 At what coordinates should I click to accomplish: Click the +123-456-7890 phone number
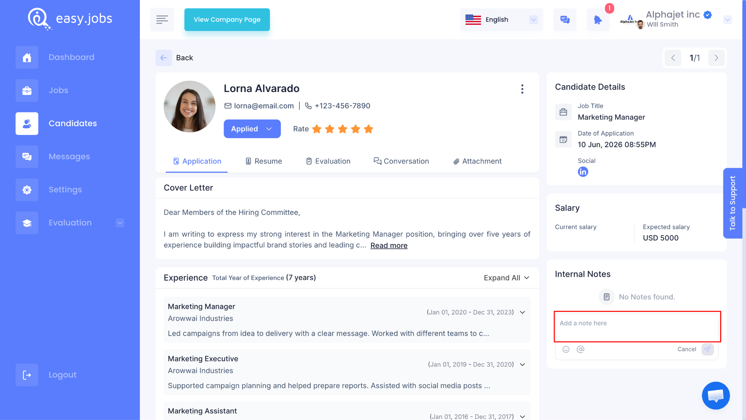point(342,106)
